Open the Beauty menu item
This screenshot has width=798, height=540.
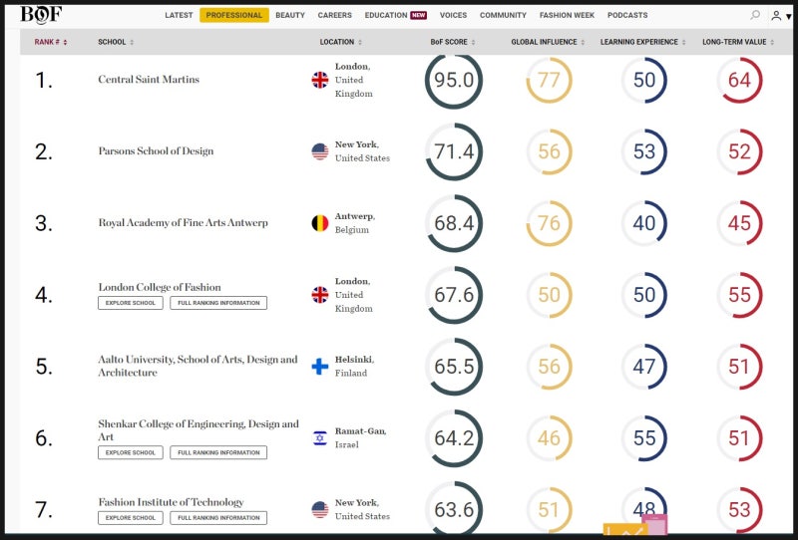(290, 15)
